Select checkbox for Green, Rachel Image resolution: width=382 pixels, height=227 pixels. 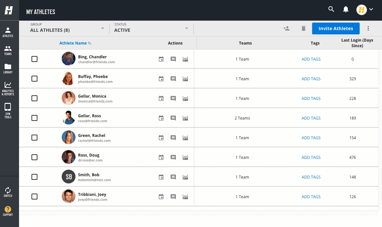click(x=34, y=138)
